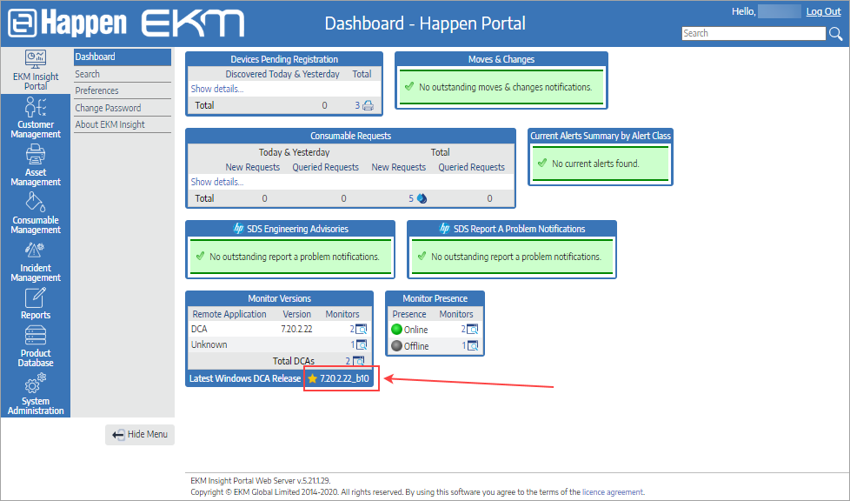850x501 pixels.
Task: Click SDS Engineering Advisories header
Action: coord(290,229)
